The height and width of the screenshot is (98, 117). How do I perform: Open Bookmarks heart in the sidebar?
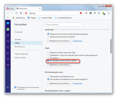[x=8, y=41]
